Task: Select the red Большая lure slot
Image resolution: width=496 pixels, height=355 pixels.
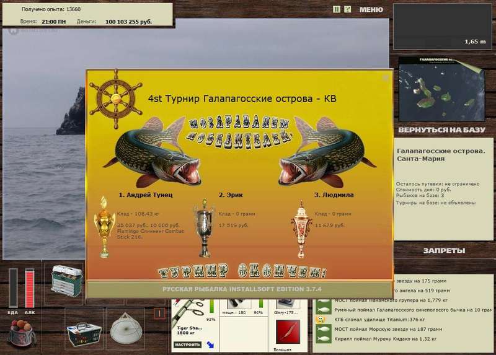Action: (x=288, y=332)
